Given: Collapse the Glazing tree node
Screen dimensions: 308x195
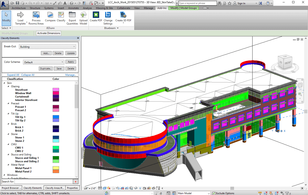Looking at the screenshot, I should click(x=8, y=86).
